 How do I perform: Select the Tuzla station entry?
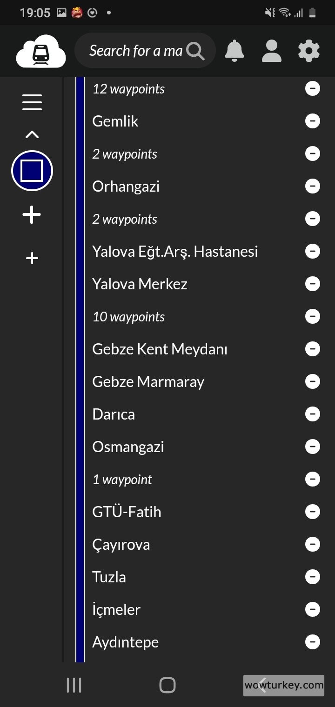click(109, 577)
